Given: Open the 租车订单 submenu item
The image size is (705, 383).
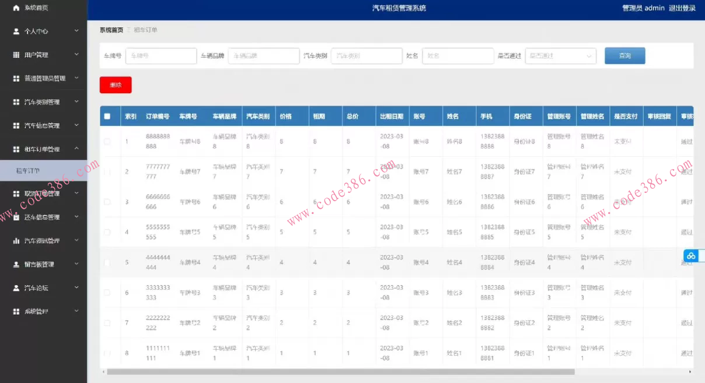Looking at the screenshot, I should tap(28, 171).
